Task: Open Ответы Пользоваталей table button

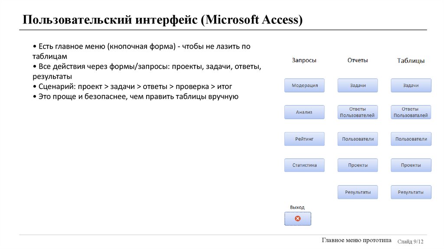Action: [x=411, y=112]
